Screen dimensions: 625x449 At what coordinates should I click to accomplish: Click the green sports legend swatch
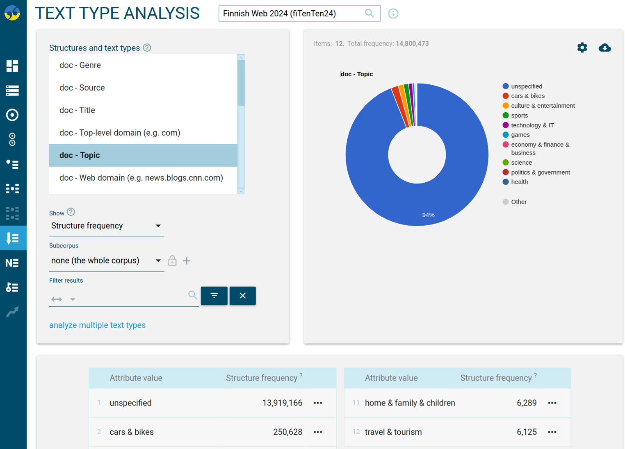point(506,115)
